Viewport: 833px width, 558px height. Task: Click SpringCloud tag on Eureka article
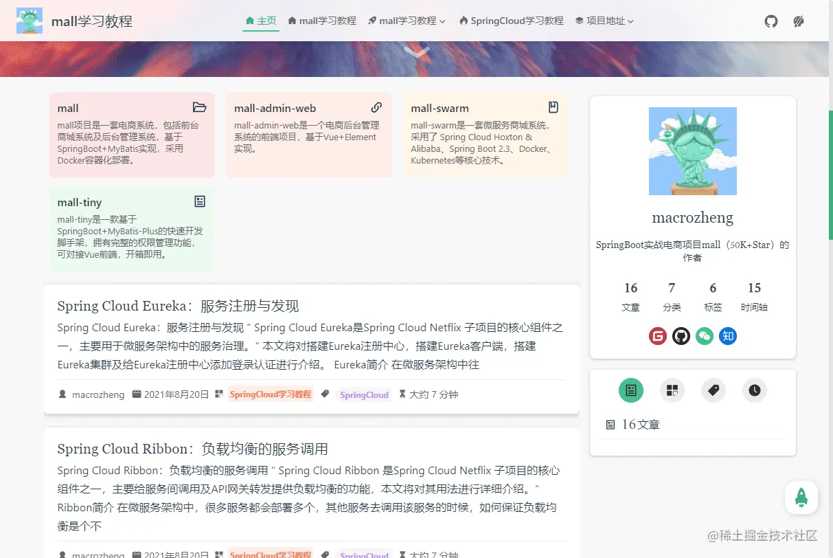pyautogui.click(x=364, y=395)
